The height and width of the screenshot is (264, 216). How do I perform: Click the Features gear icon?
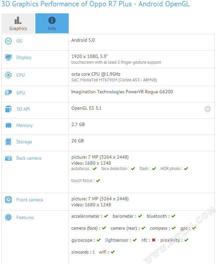(8, 217)
